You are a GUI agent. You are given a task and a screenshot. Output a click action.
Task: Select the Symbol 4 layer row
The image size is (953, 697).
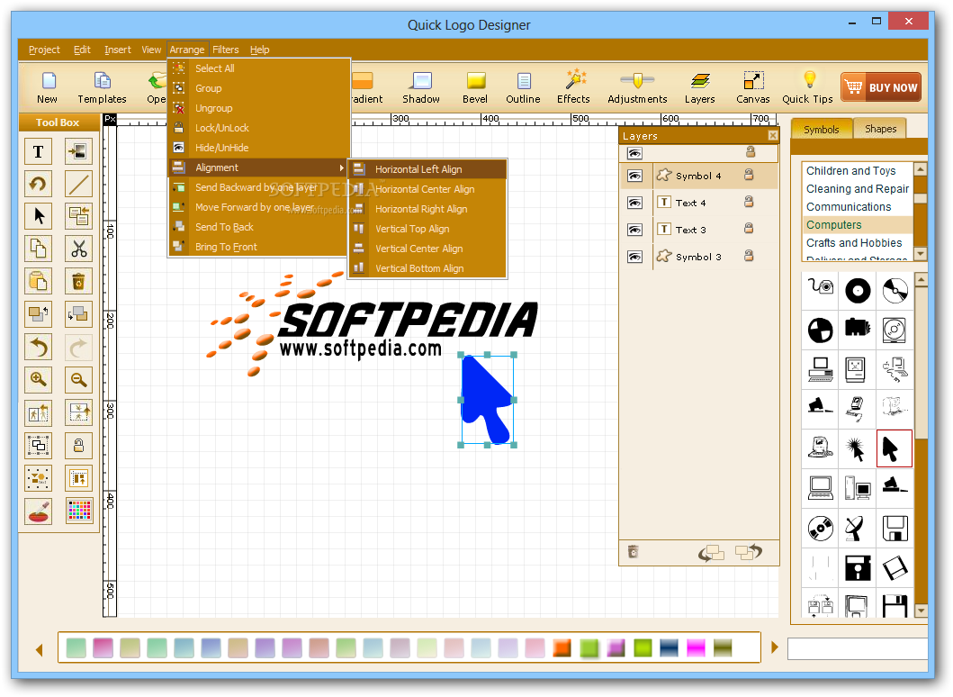point(699,176)
